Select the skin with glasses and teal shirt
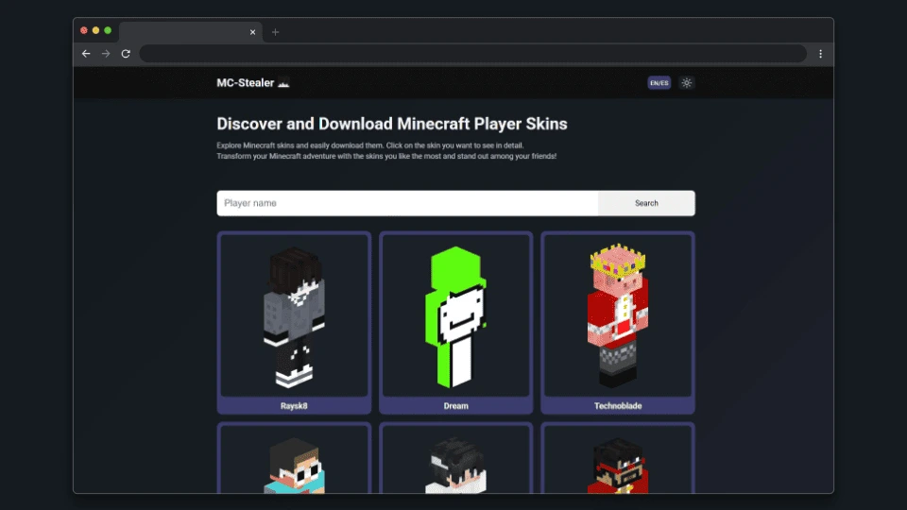 294,463
